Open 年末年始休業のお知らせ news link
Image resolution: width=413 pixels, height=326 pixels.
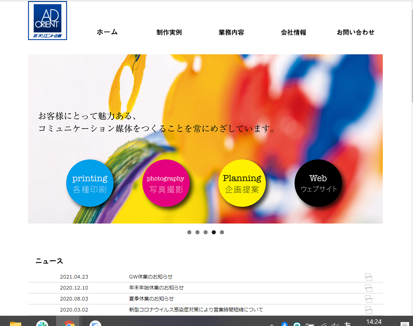pyautogui.click(x=156, y=288)
